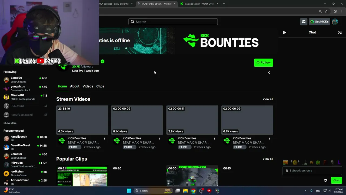This screenshot has height=195, width=346.
Task: Select the skull emote in chat
Action: [332, 162]
